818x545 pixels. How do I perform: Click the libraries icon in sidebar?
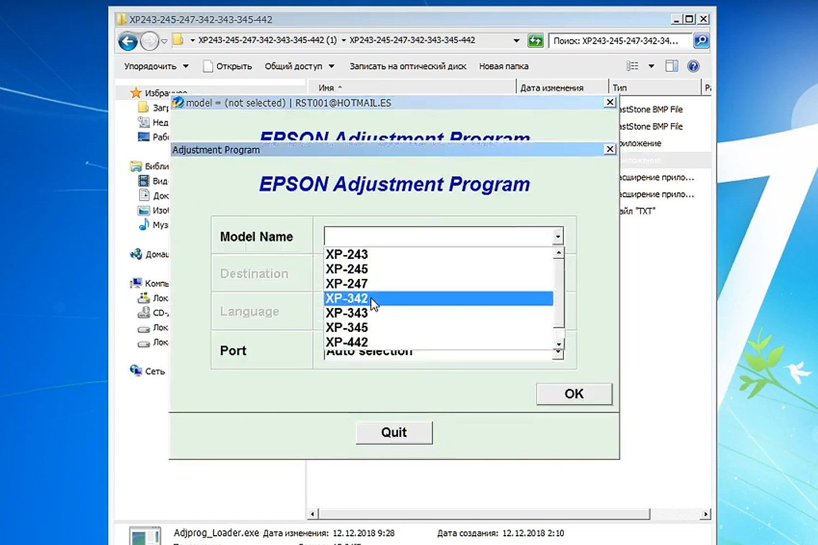pos(136,166)
